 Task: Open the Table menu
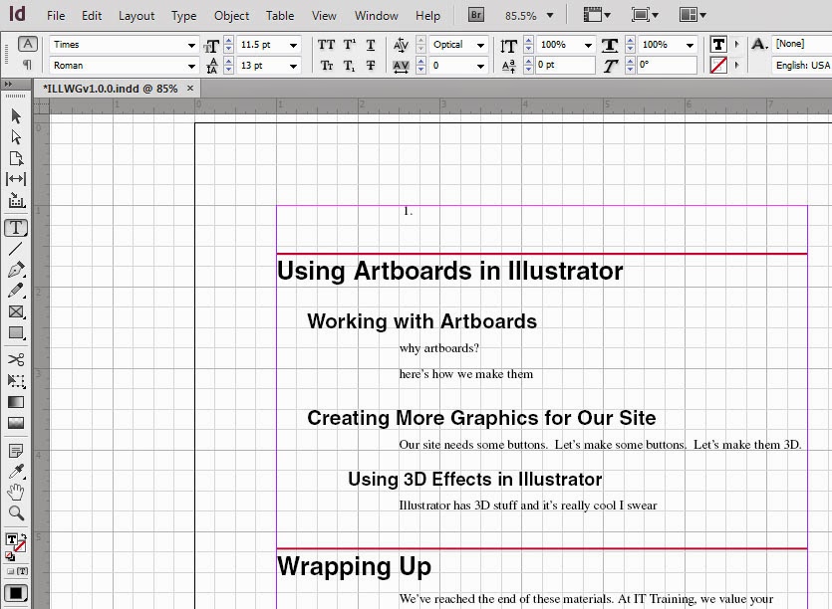tap(280, 16)
